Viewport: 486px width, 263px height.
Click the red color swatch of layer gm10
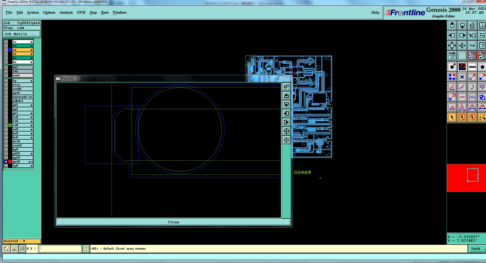[x=10, y=162]
